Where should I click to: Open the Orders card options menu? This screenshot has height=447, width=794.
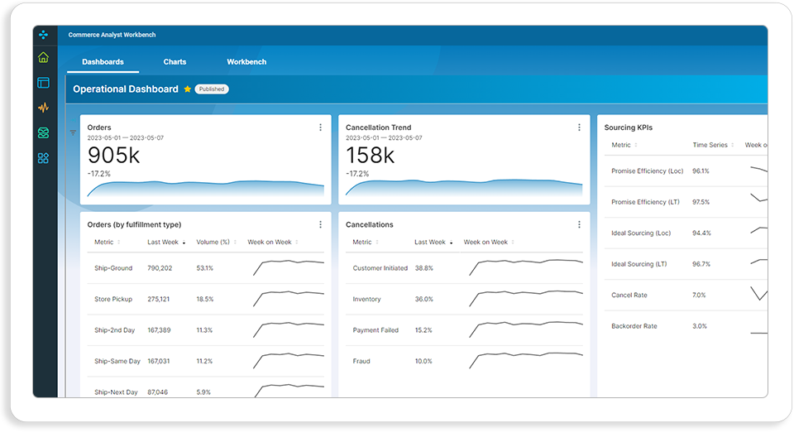(321, 127)
